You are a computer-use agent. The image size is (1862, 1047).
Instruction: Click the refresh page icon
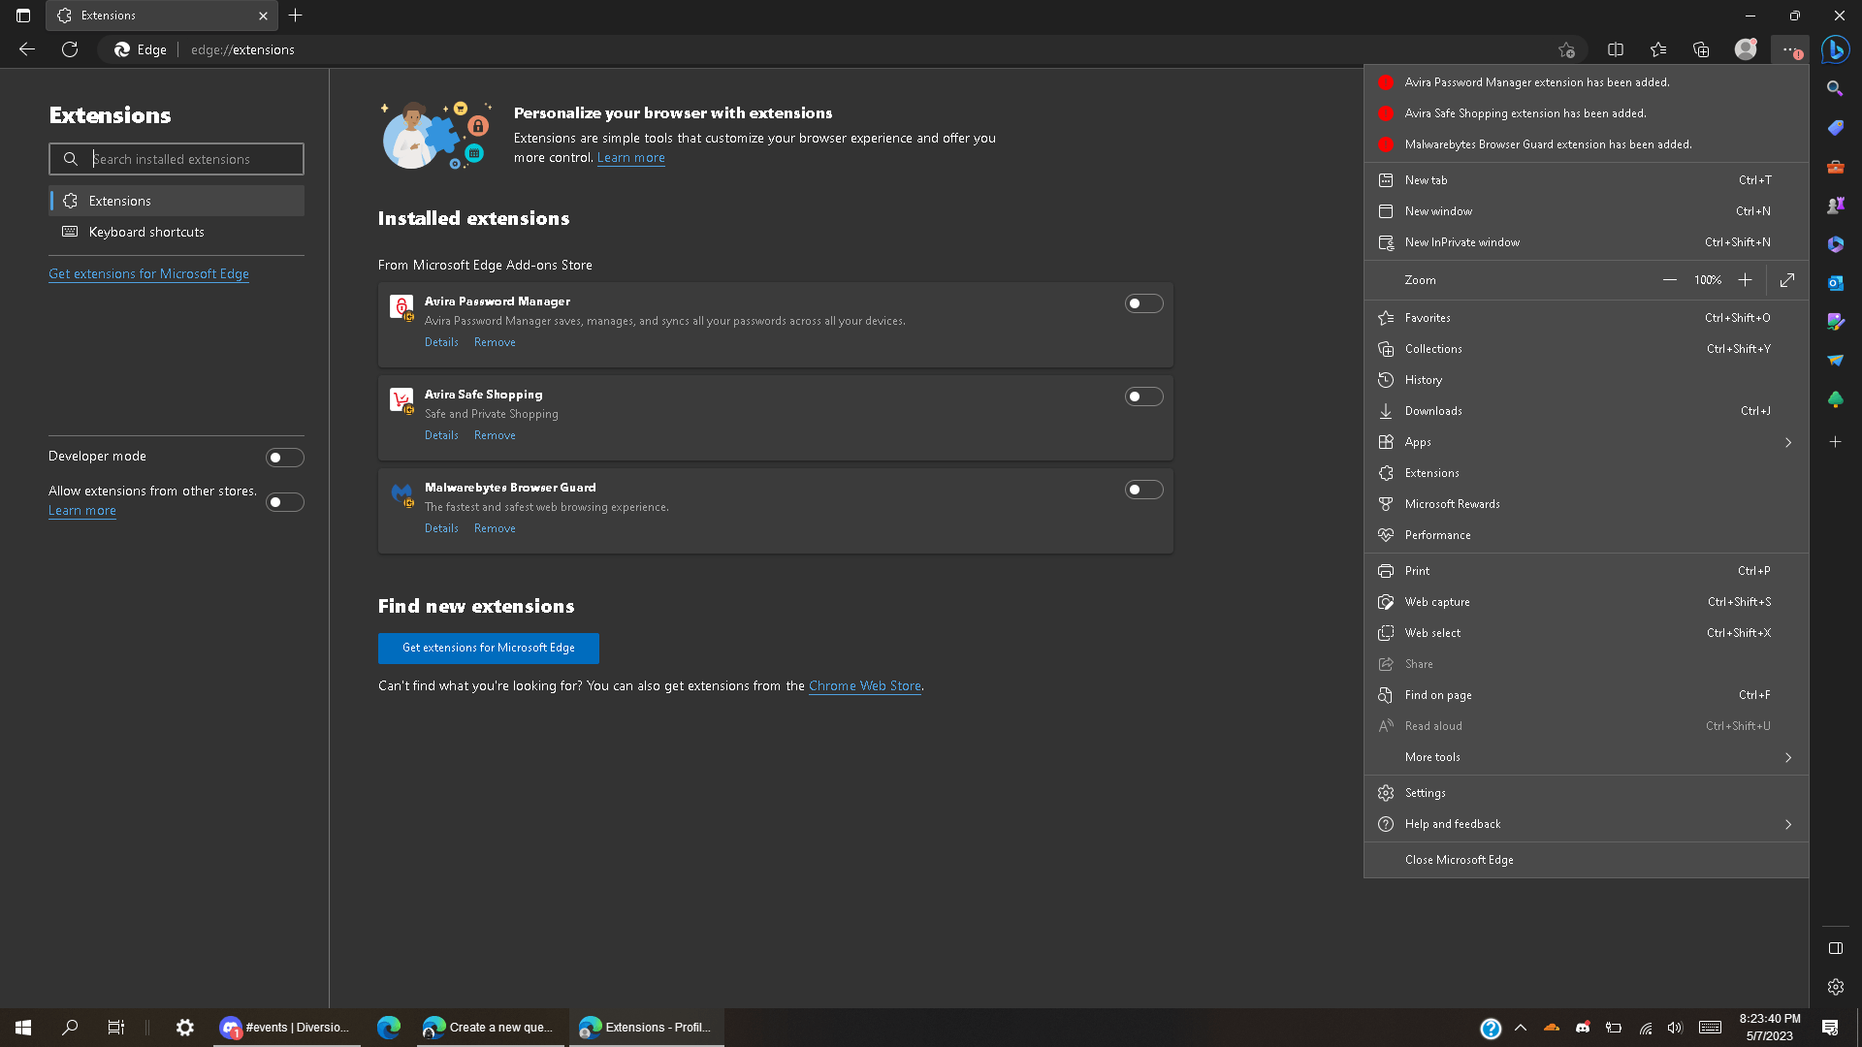tap(70, 49)
